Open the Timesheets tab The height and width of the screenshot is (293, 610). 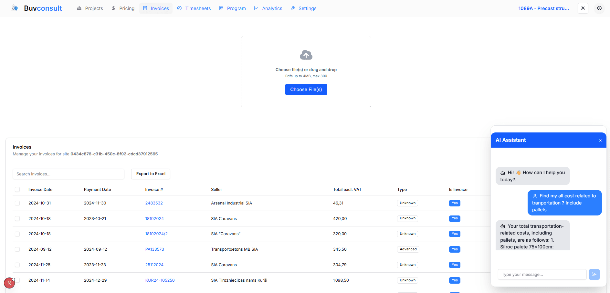[194, 8]
